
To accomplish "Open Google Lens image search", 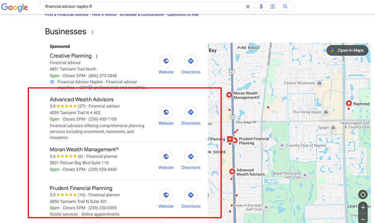I will tap(273, 7).
